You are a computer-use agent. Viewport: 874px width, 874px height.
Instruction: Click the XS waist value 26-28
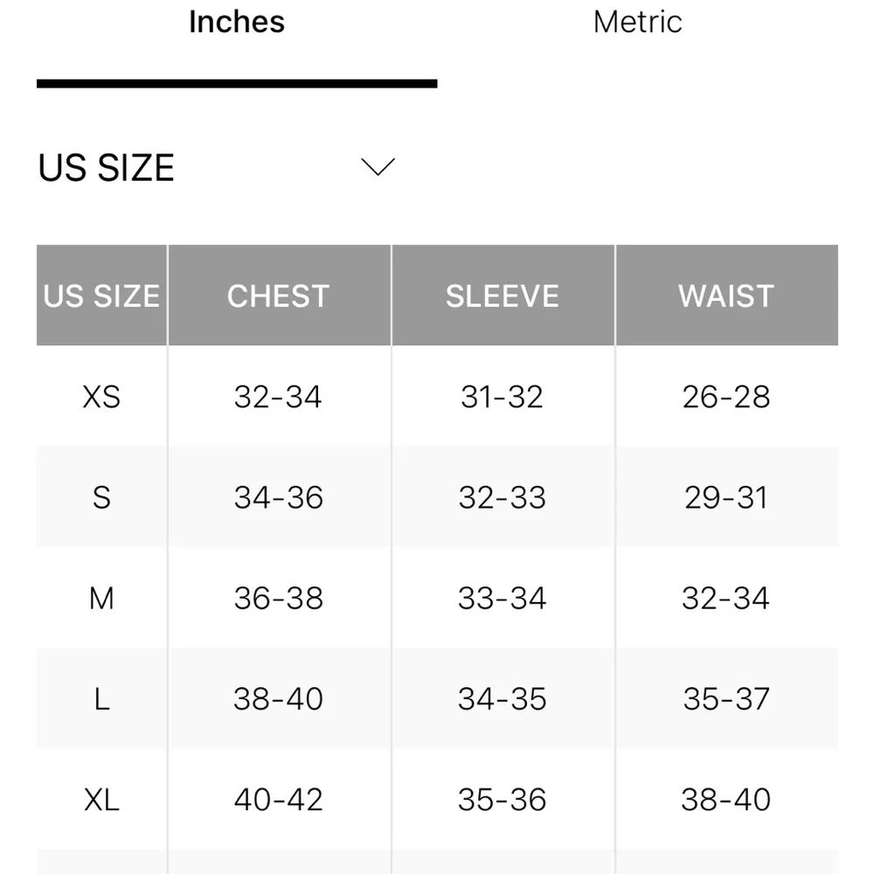726,397
